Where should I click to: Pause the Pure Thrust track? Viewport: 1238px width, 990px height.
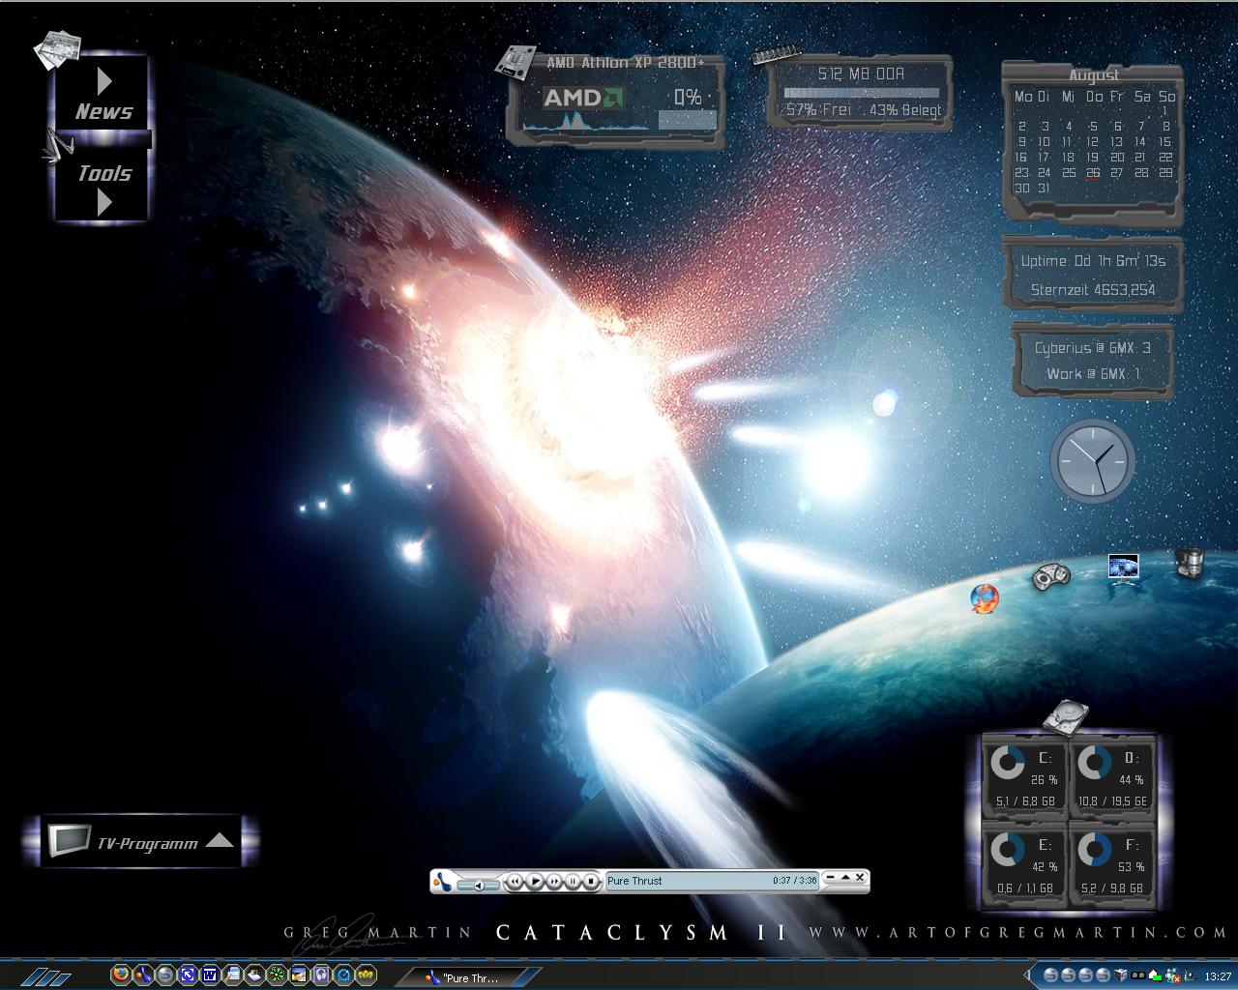tap(573, 881)
